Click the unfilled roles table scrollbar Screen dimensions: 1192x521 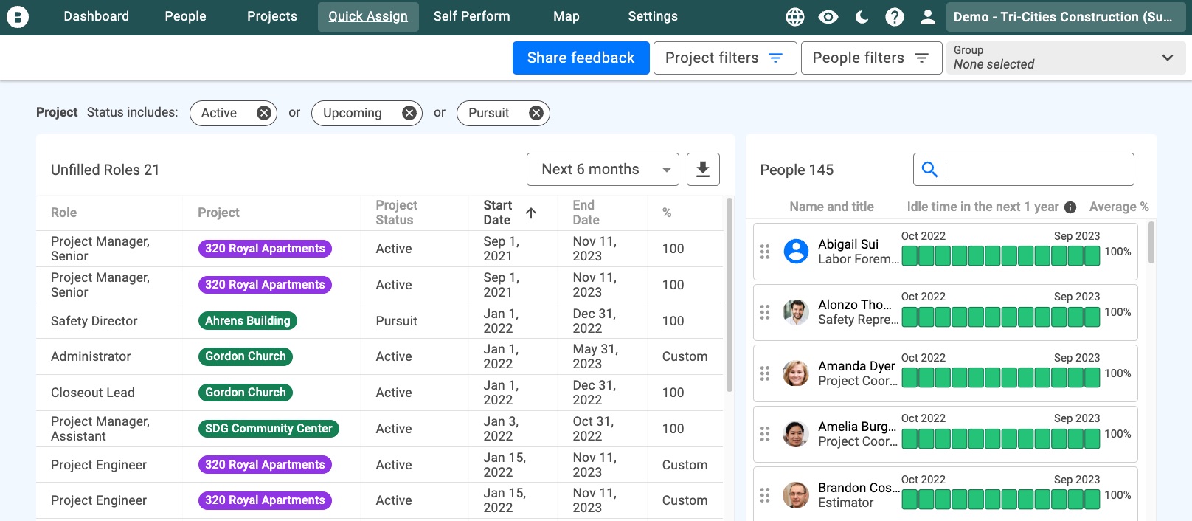pyautogui.click(x=730, y=294)
